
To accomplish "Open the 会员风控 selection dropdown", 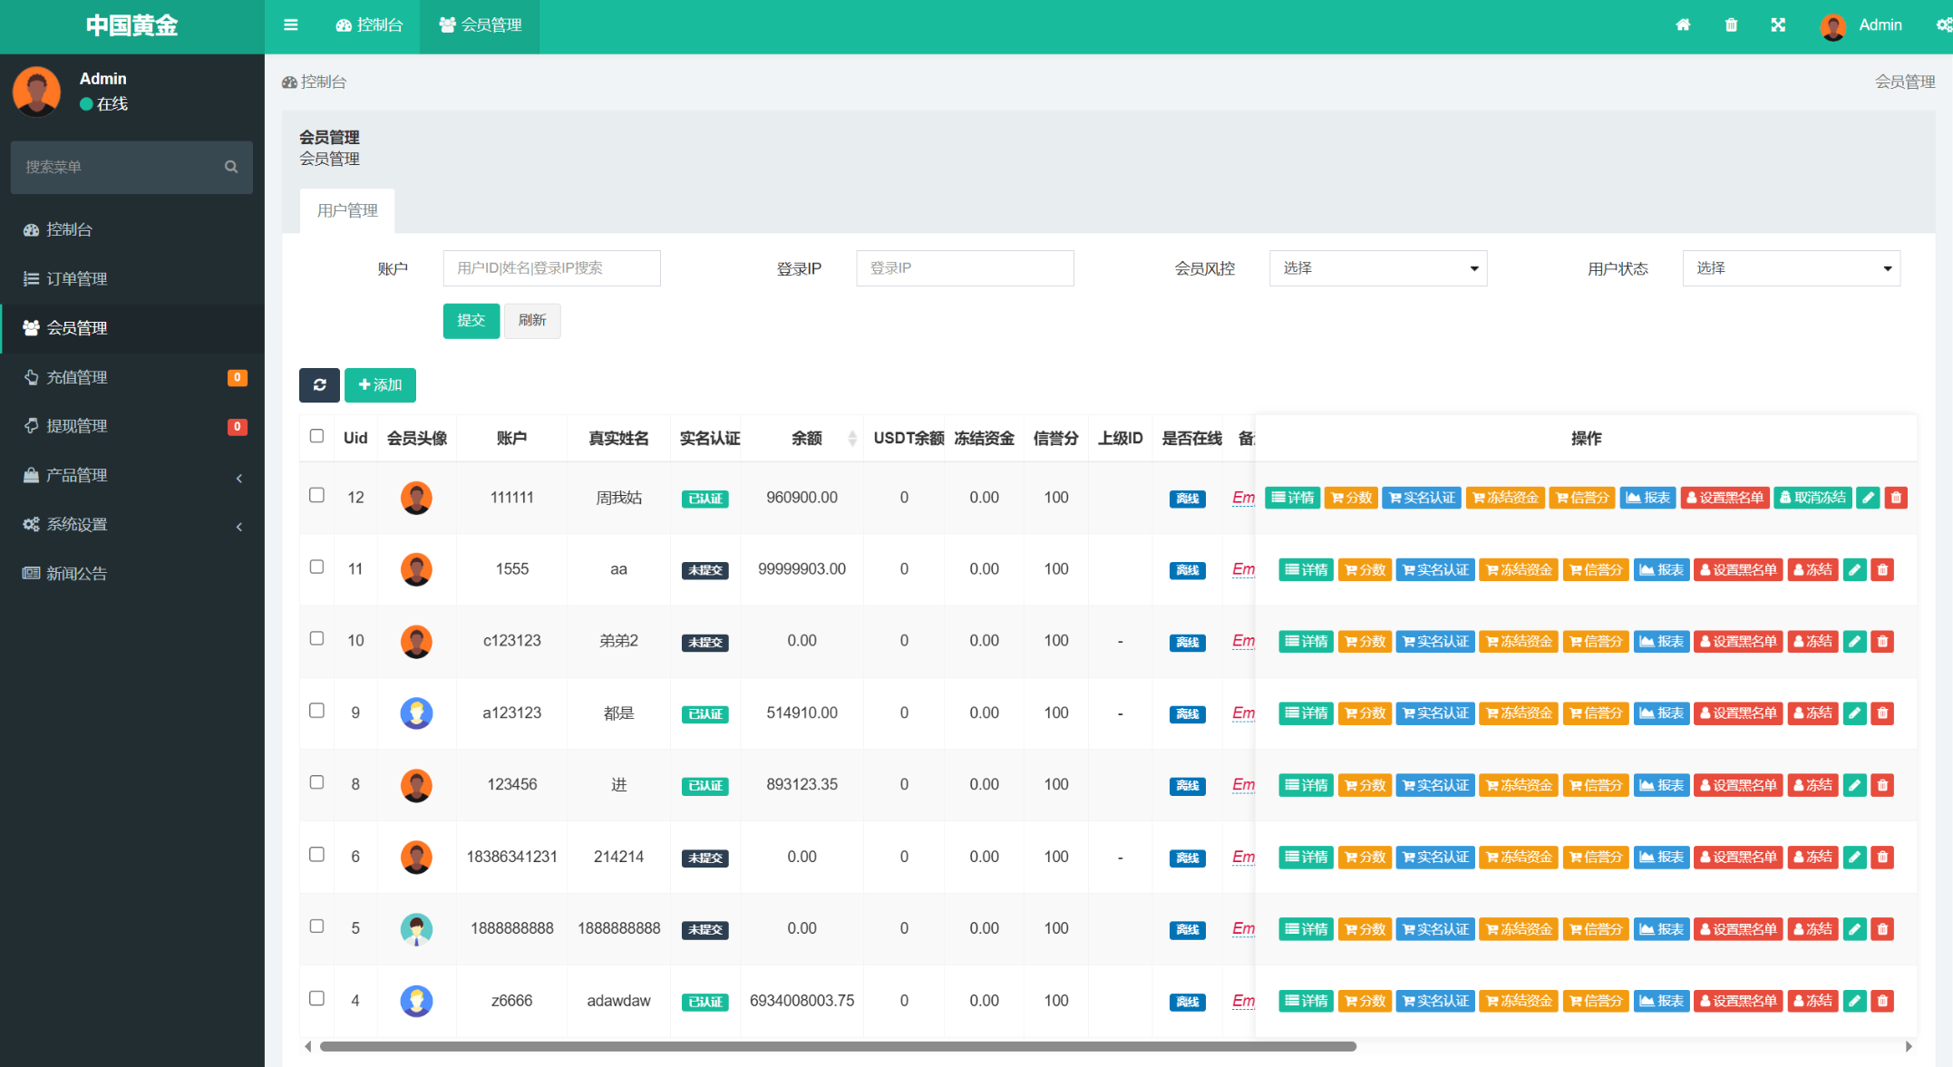I will [1377, 267].
